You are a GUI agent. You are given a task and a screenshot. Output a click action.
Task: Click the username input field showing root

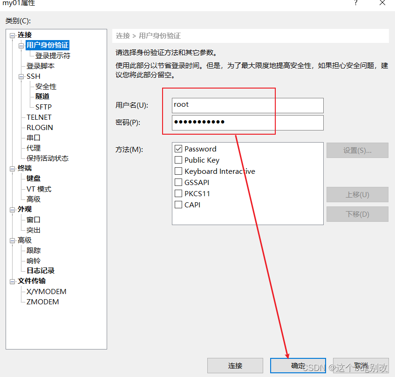247,105
